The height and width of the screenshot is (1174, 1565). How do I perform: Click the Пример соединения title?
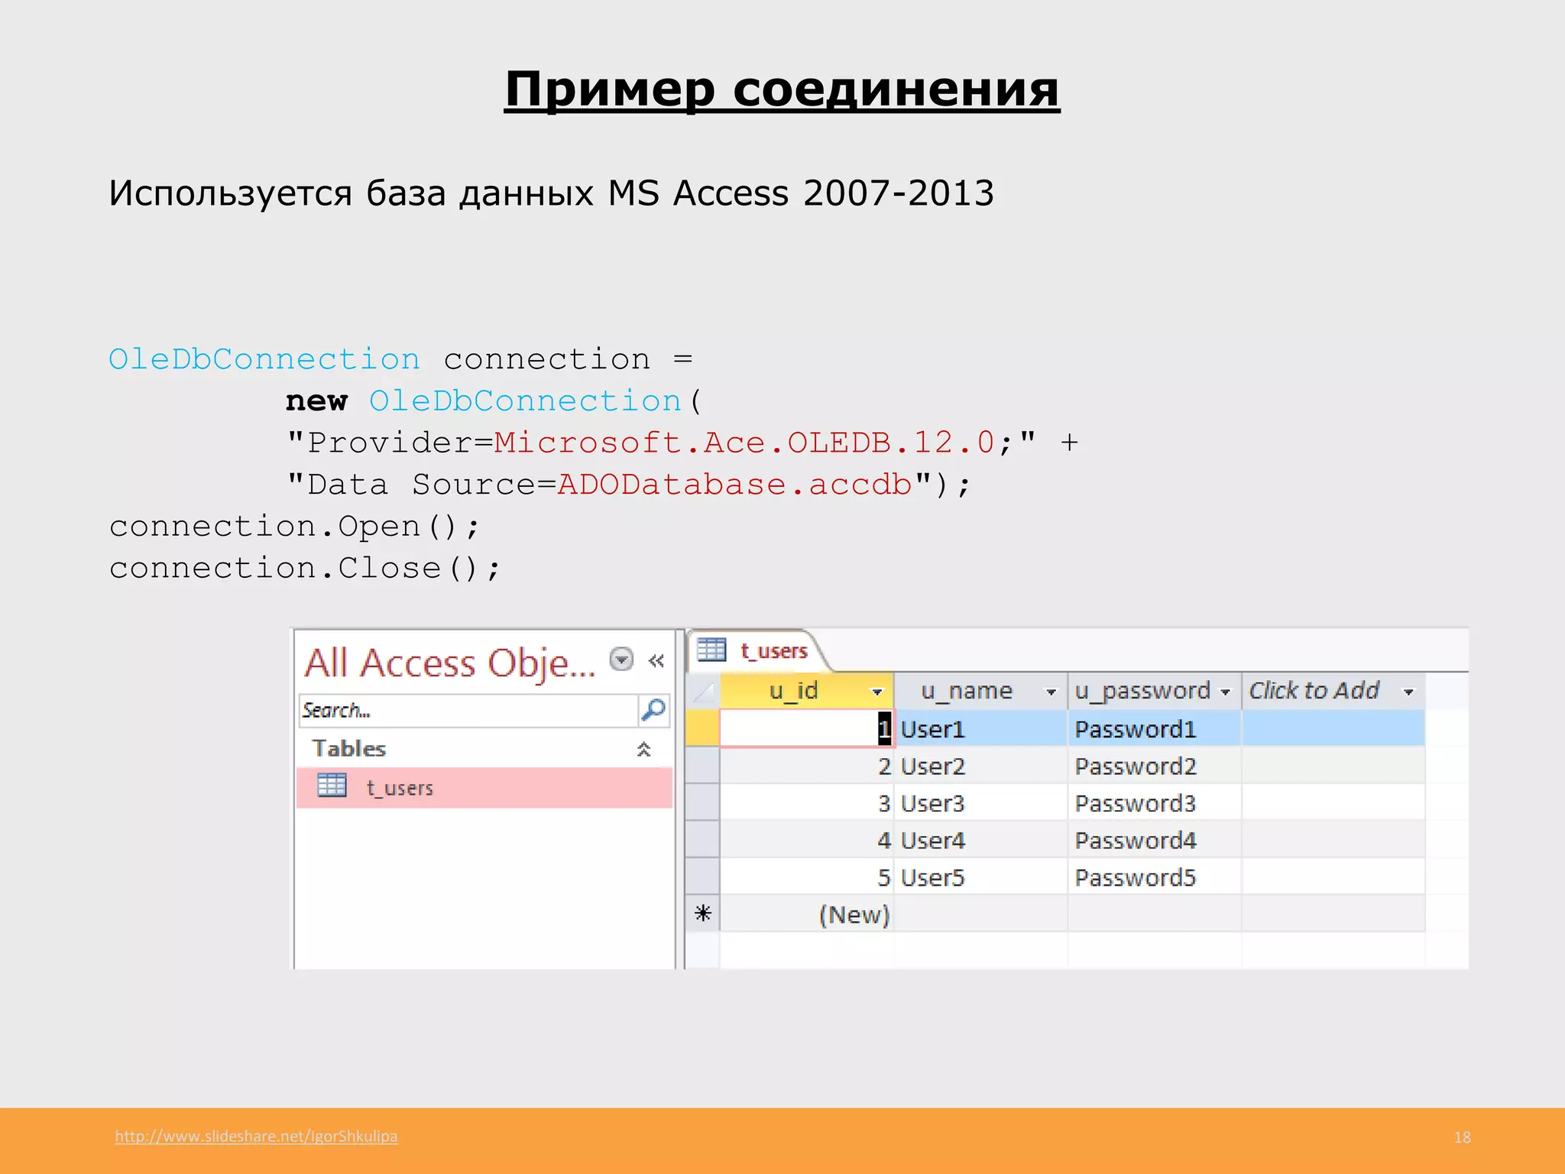[x=782, y=89]
